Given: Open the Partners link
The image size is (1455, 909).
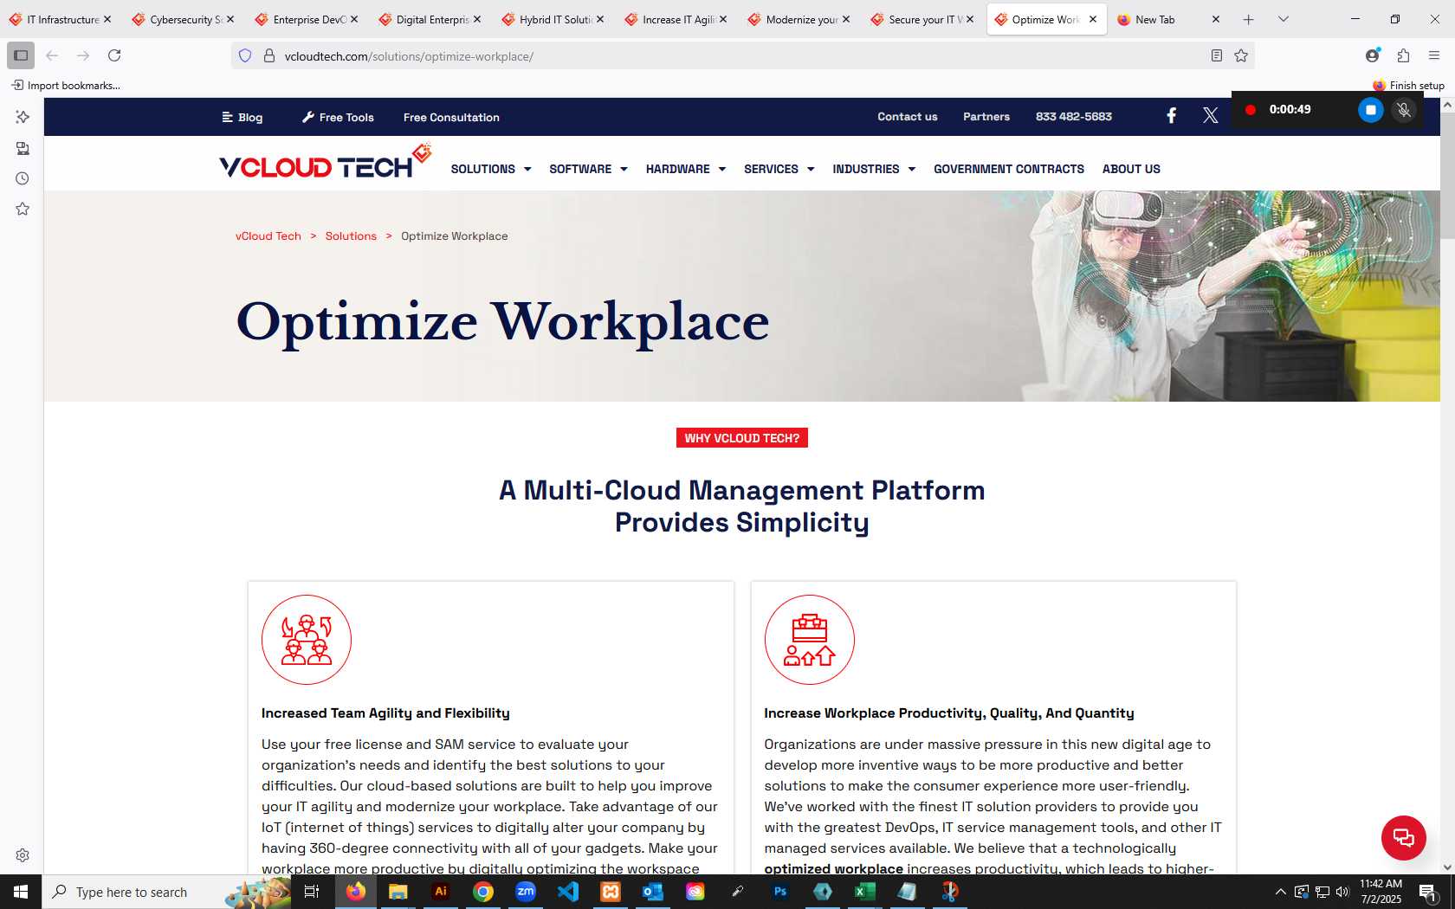Looking at the screenshot, I should pos(986,116).
